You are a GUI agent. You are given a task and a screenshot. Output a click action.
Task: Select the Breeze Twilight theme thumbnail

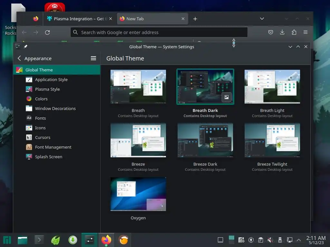pos(272,140)
